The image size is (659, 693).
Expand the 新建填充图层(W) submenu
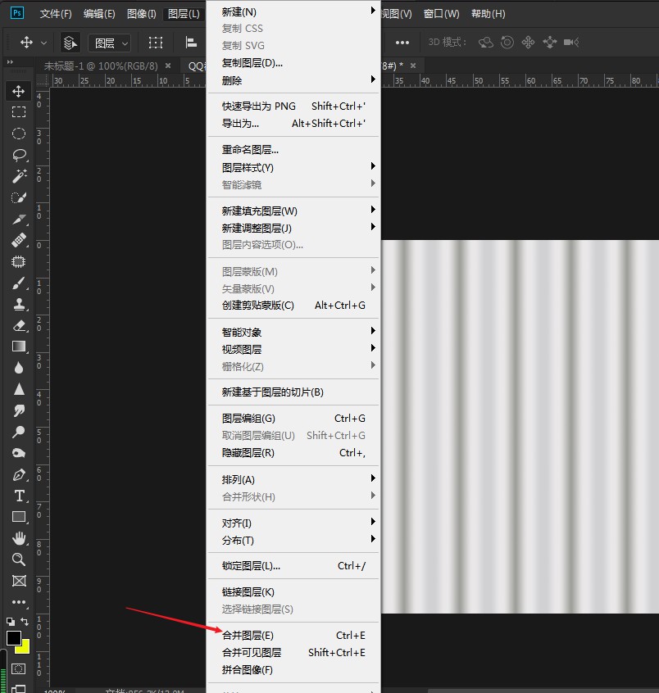(293, 211)
